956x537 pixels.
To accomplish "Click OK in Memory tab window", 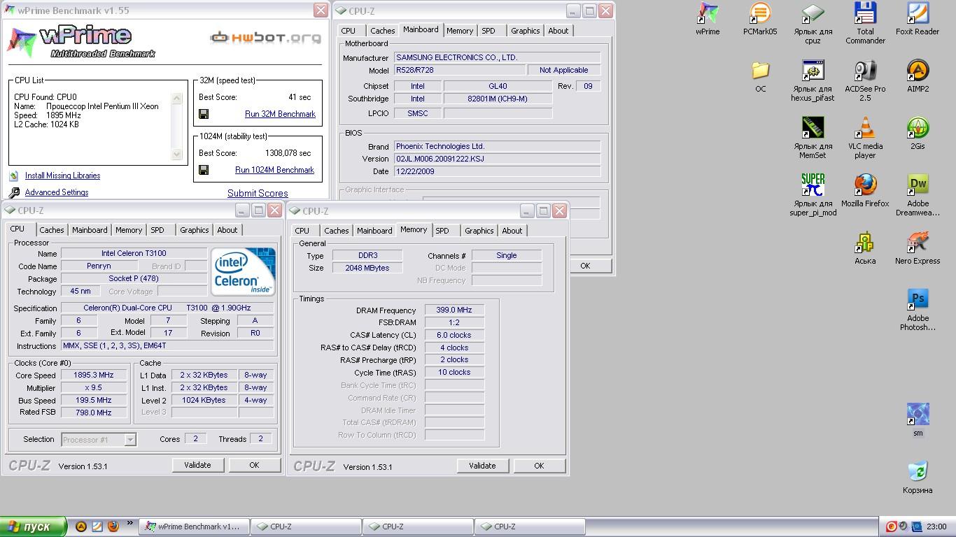I will [539, 466].
